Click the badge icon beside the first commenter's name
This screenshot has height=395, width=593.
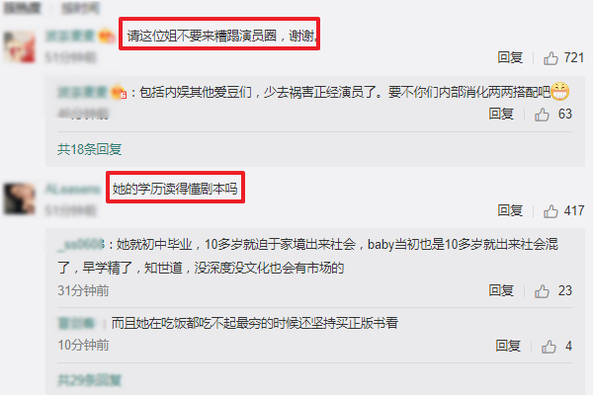pyautogui.click(x=107, y=36)
